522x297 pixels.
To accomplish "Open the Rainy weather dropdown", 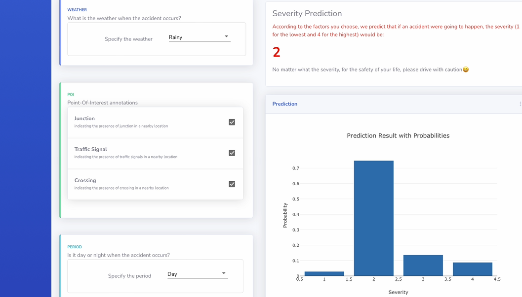I will click(x=199, y=37).
